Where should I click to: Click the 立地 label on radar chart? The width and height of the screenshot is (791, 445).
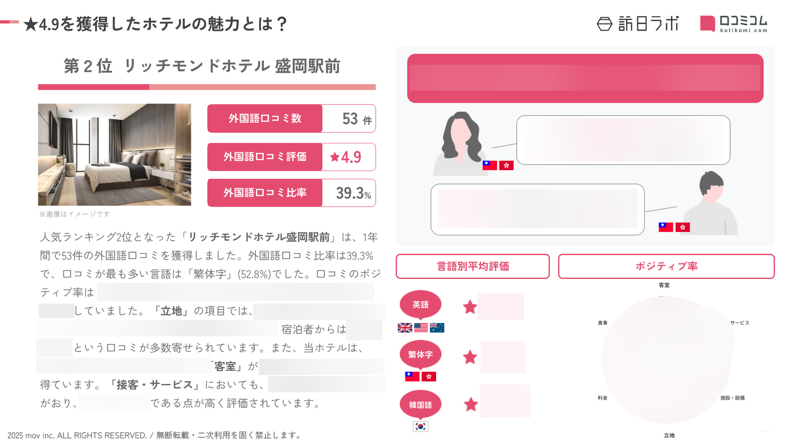click(669, 436)
